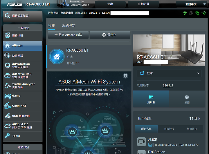Screen dimensions: 209x154
Task: Click the 192.168.50.170 IP address
Action: click(x=189, y=145)
